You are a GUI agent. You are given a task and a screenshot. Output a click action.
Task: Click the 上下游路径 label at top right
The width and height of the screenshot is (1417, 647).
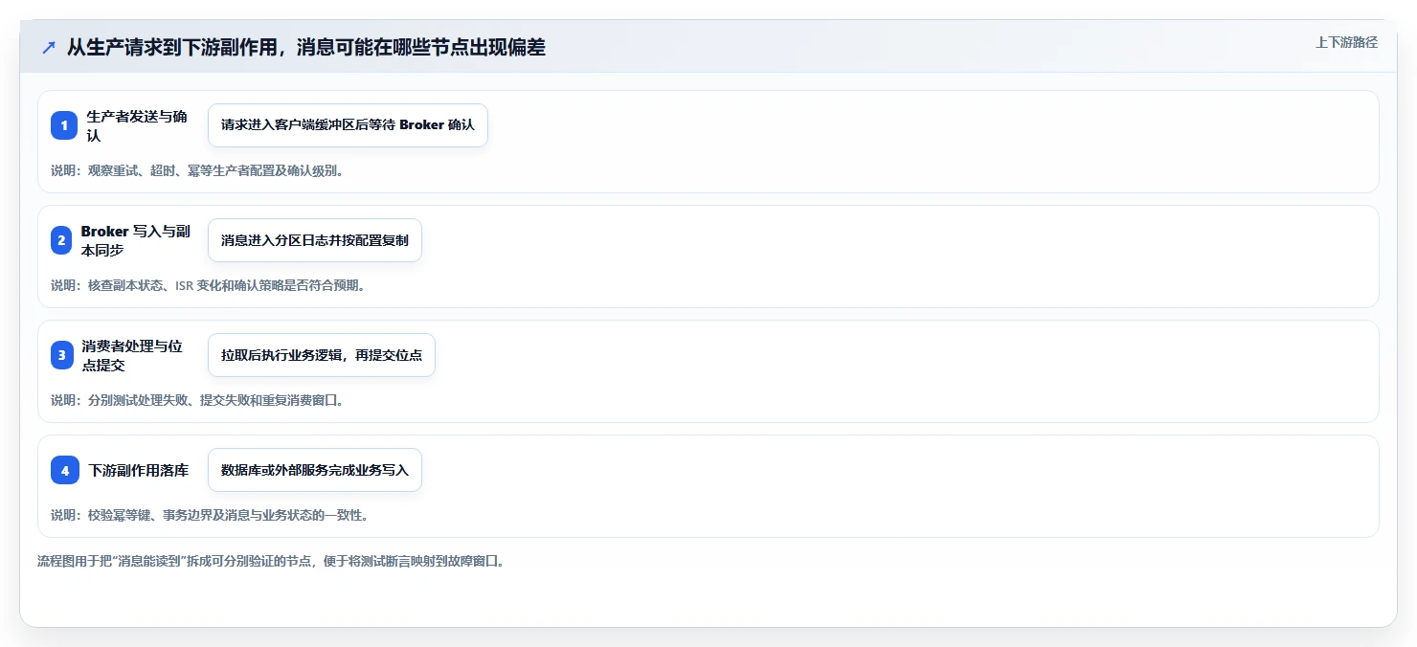(1346, 42)
